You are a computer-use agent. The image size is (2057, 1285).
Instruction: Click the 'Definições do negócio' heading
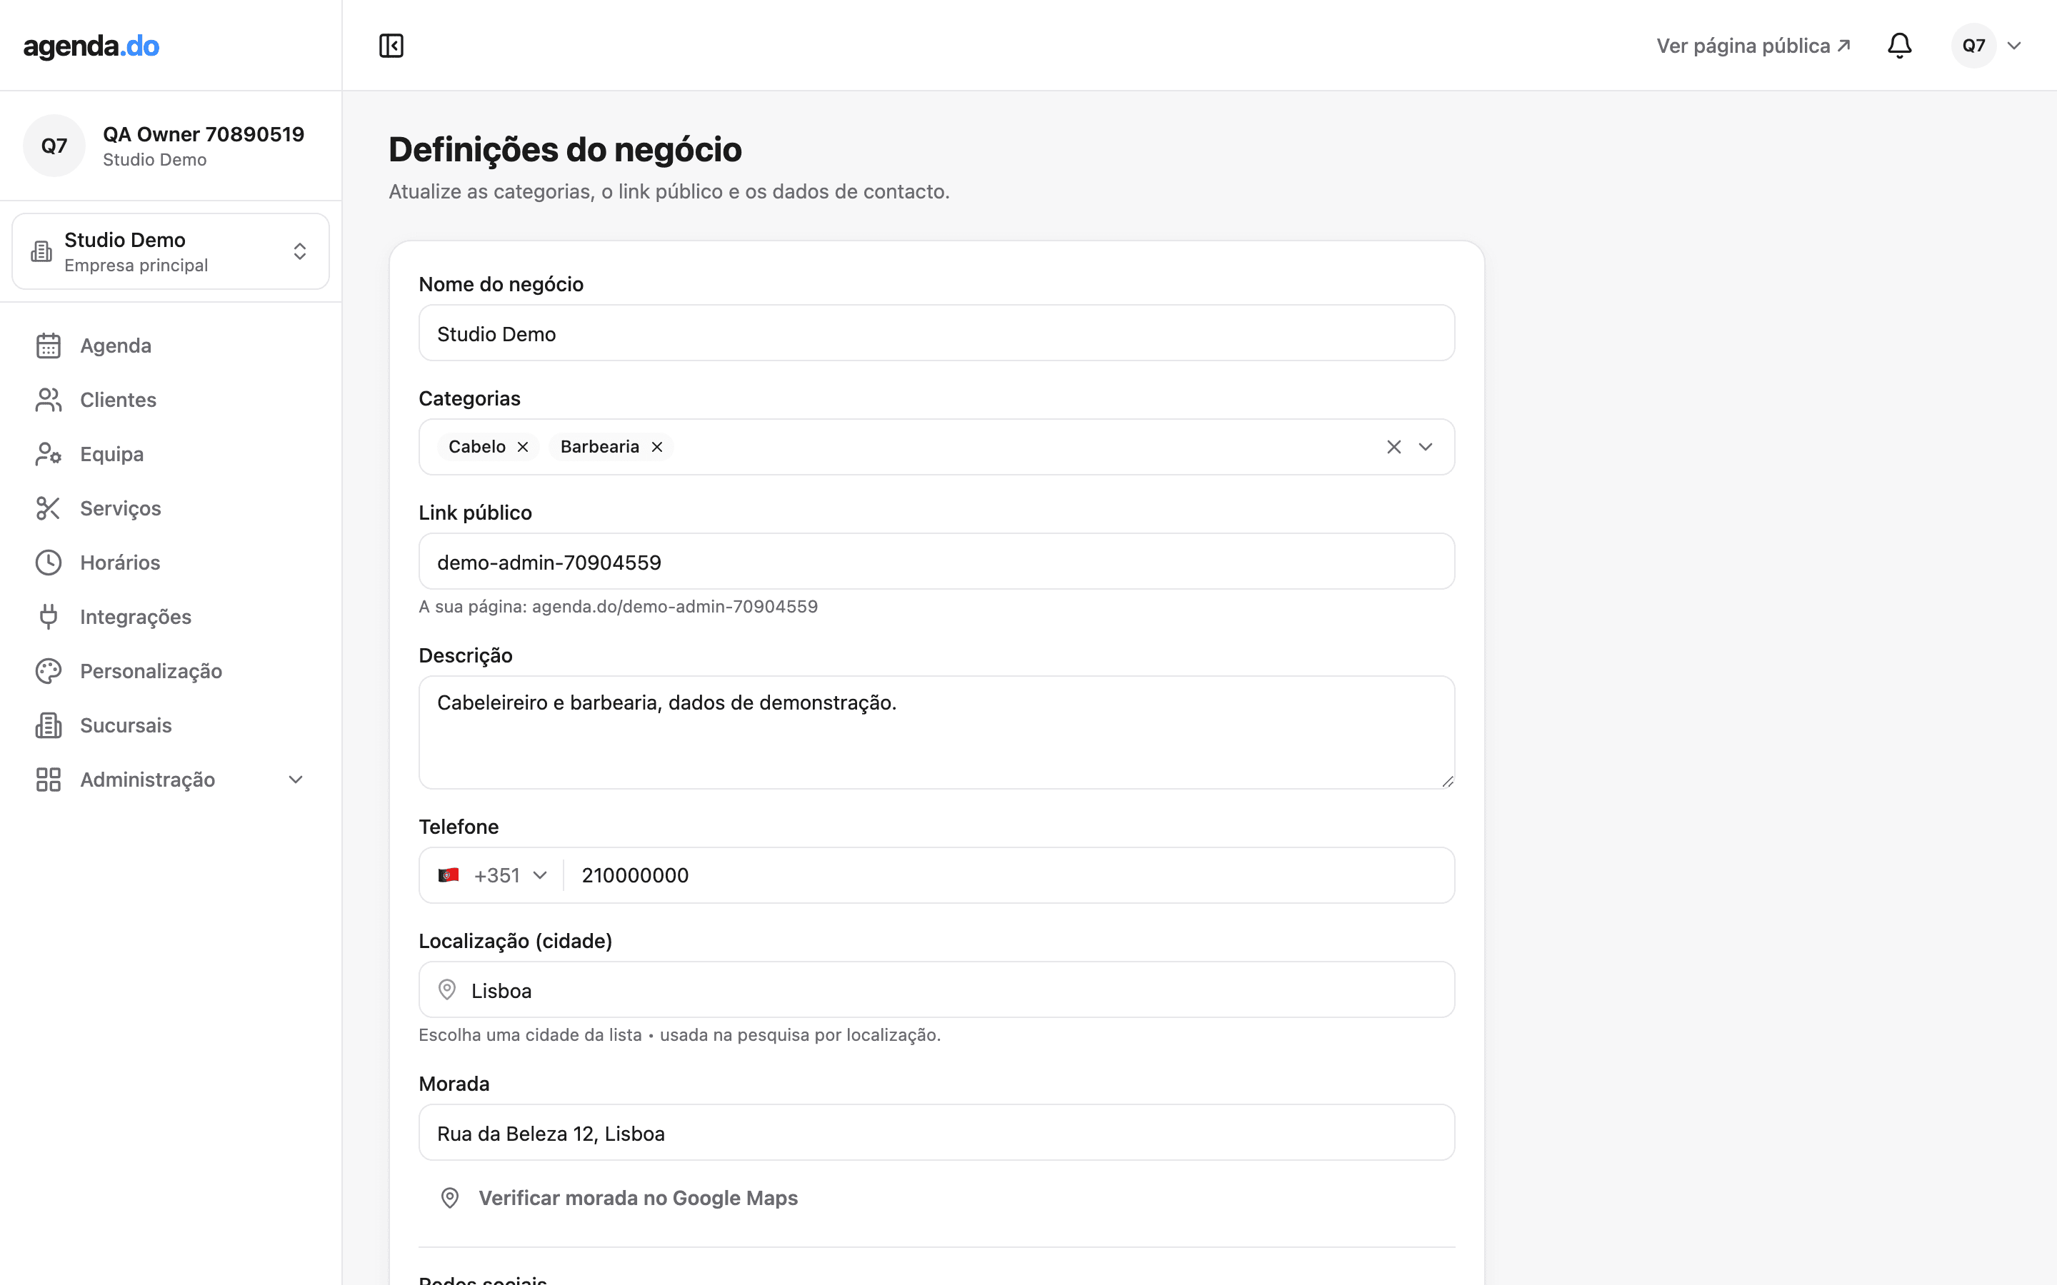[x=565, y=150]
